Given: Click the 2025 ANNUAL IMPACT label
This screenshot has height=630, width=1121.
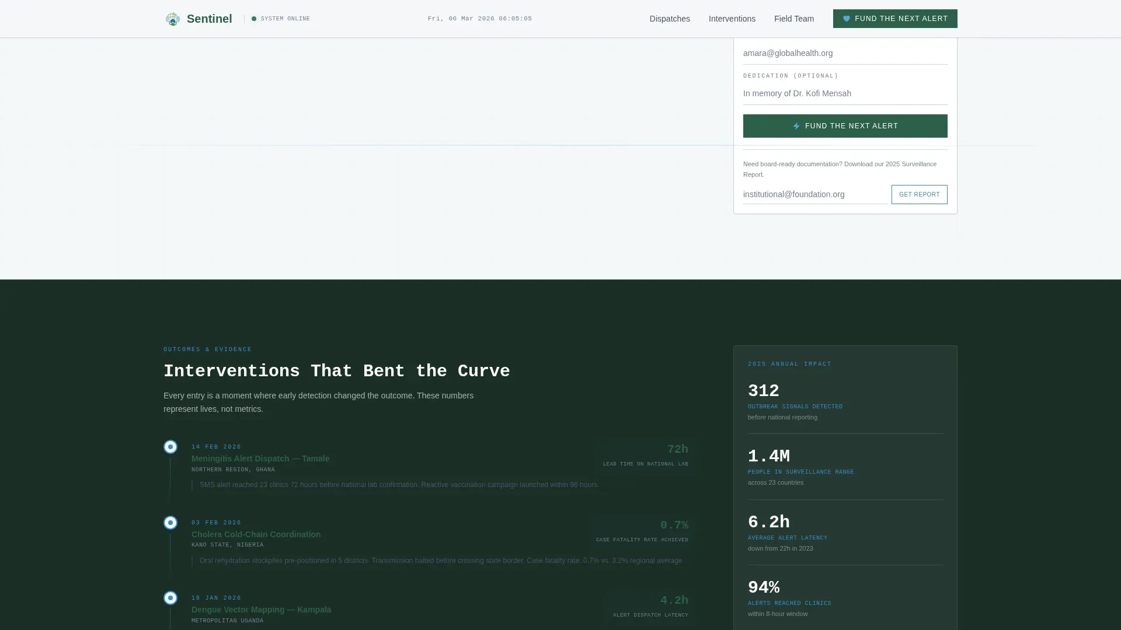Looking at the screenshot, I should (x=790, y=364).
